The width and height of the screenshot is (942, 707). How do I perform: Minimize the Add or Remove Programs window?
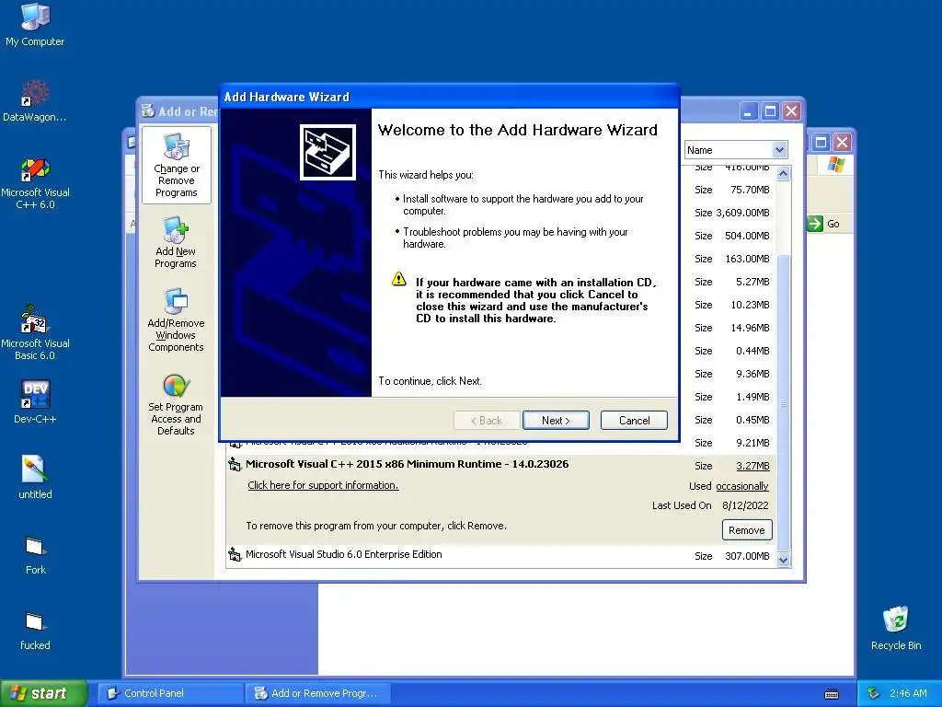(x=749, y=111)
